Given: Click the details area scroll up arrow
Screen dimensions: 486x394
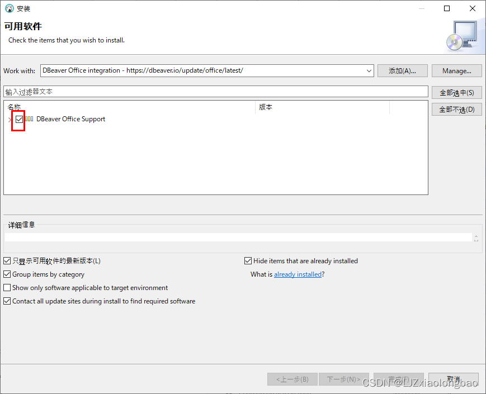Looking at the screenshot, I should (476, 236).
